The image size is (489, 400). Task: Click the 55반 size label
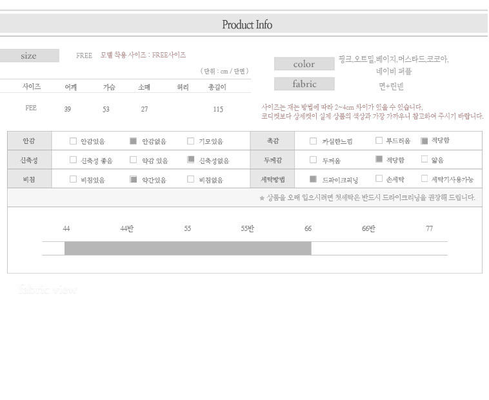point(248,228)
